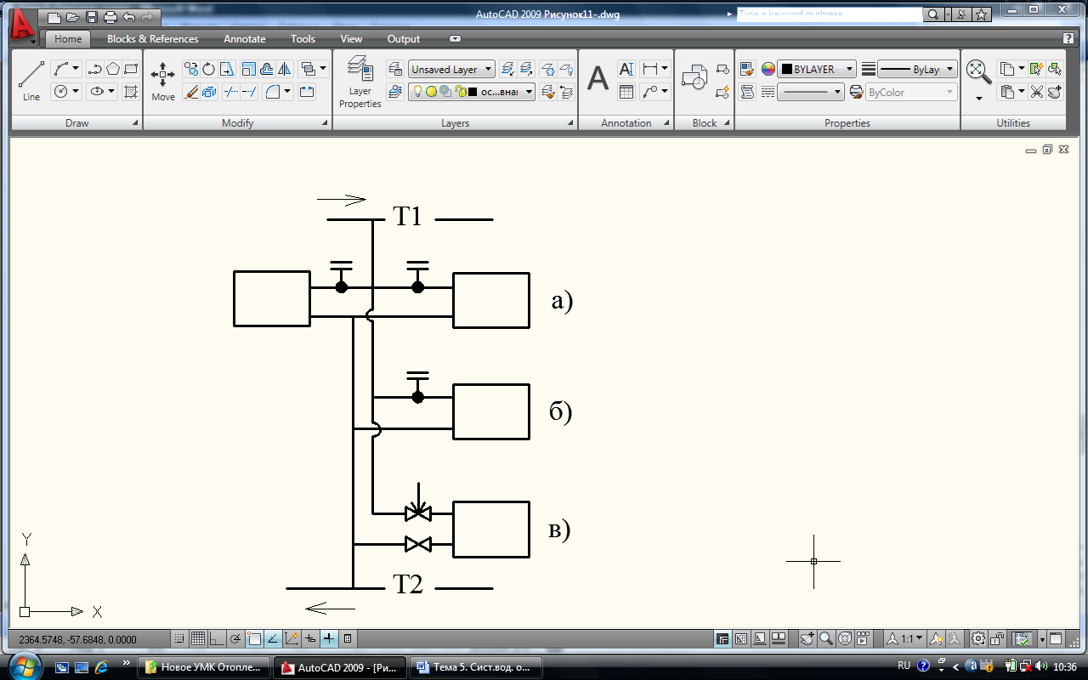Insert a Table from Annotation panel
Image resolution: width=1088 pixels, height=680 pixels.
coord(626,92)
